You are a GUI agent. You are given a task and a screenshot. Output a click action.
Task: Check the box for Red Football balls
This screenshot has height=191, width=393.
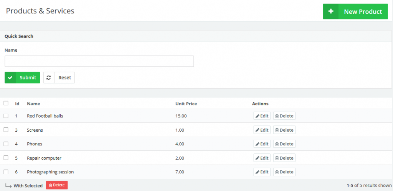coord(6,116)
